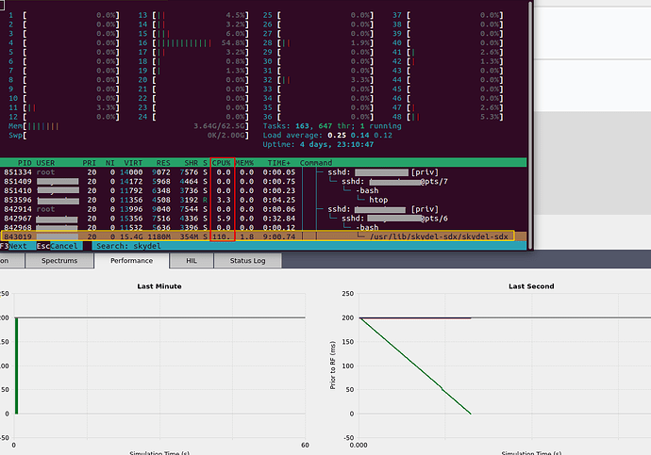Click the Tasks: 163 summary text
The height and width of the screenshot is (455, 651).
[332, 126]
